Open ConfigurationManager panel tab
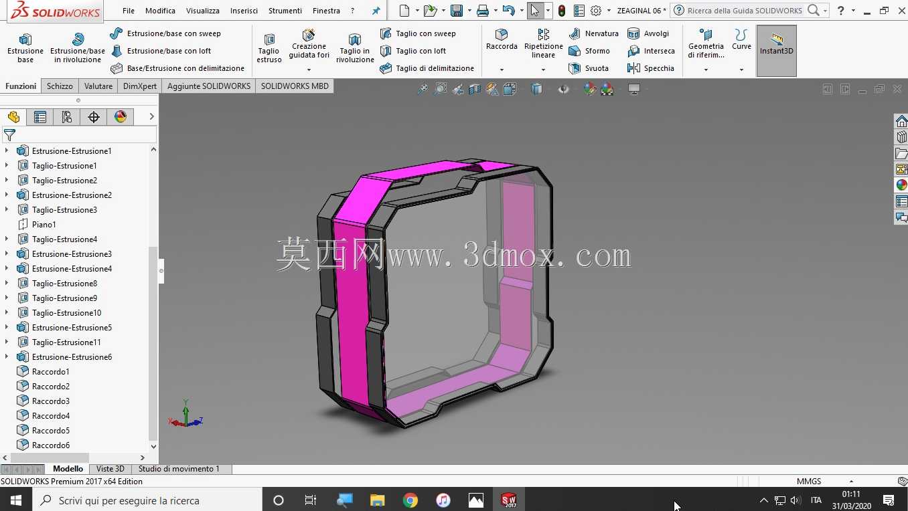 [x=67, y=117]
